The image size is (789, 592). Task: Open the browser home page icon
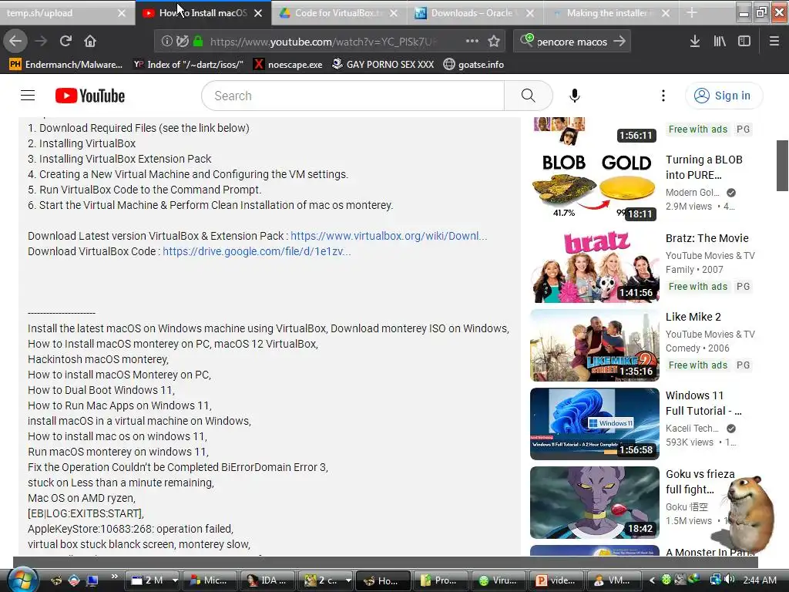[90, 41]
